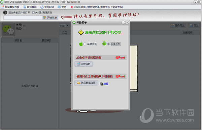The height and width of the screenshot is (130, 202).
Task: Close the main application window
Action: point(199,2)
